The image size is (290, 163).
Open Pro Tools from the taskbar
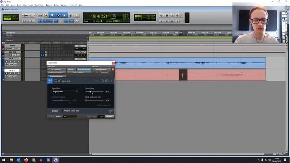[56, 160]
